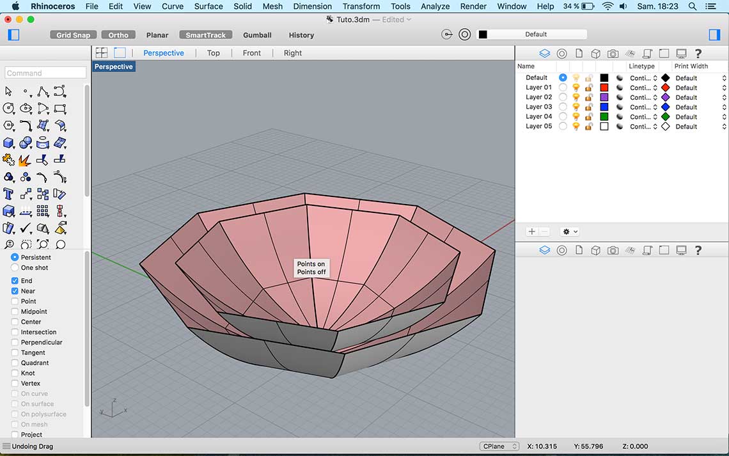Make Layer 02 the current layer
The width and height of the screenshot is (729, 456).
click(563, 97)
